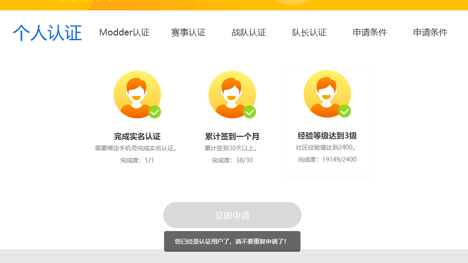Click the 累计签到一个月 heading
The width and height of the screenshot is (468, 263).
pos(232,136)
